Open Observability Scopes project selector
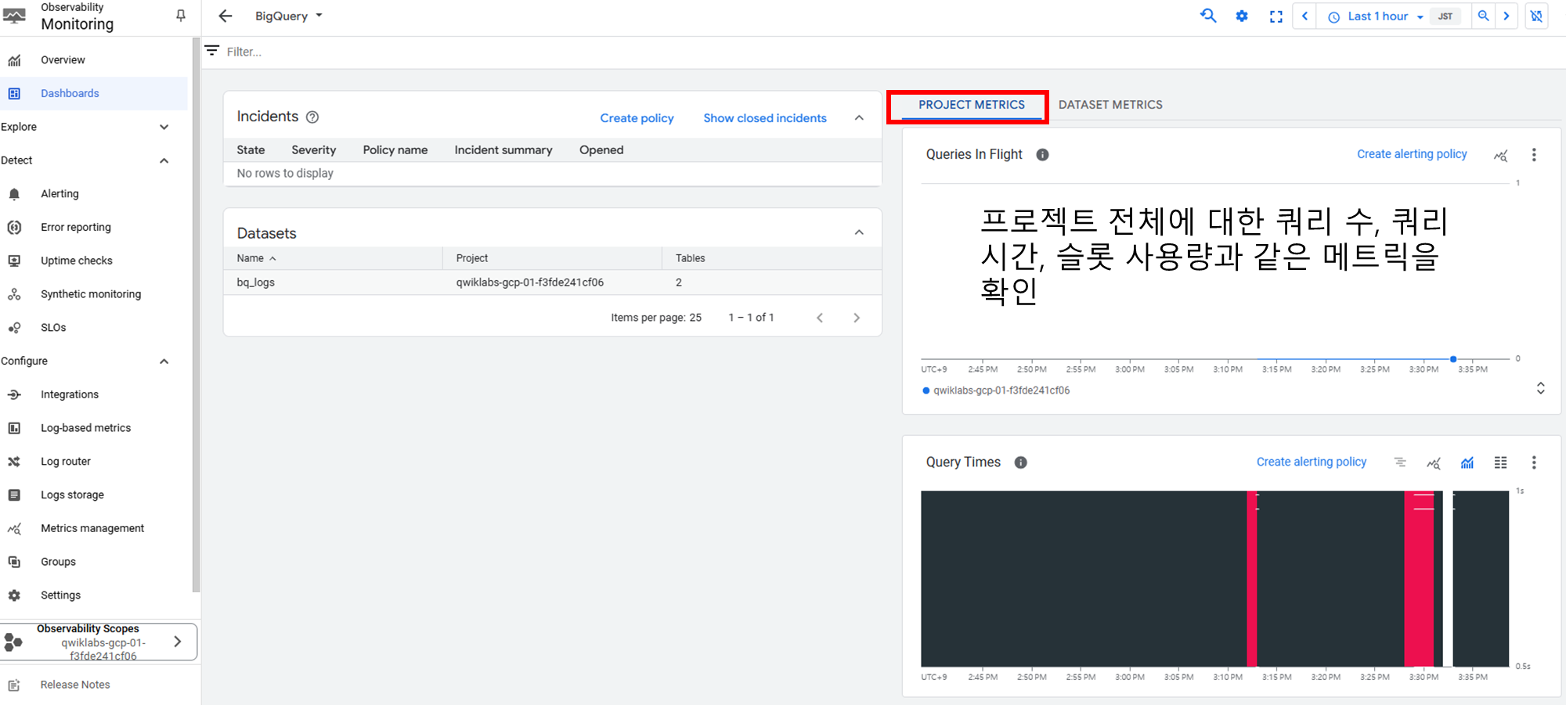1566x705 pixels. click(99, 642)
